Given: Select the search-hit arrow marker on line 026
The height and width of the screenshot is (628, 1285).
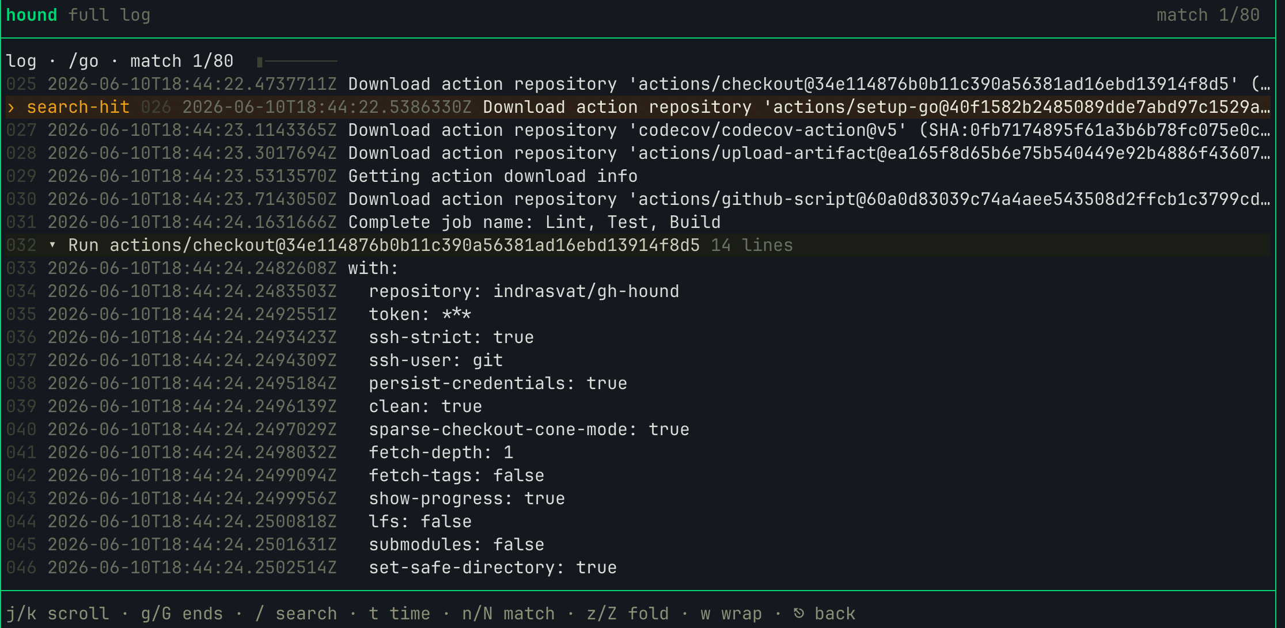Looking at the screenshot, I should (11, 107).
